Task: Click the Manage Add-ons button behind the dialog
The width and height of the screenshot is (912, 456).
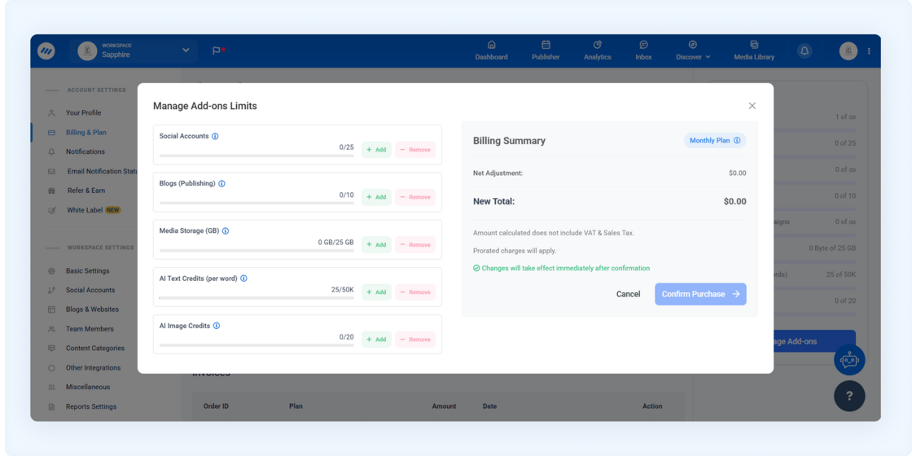Action: click(815, 341)
